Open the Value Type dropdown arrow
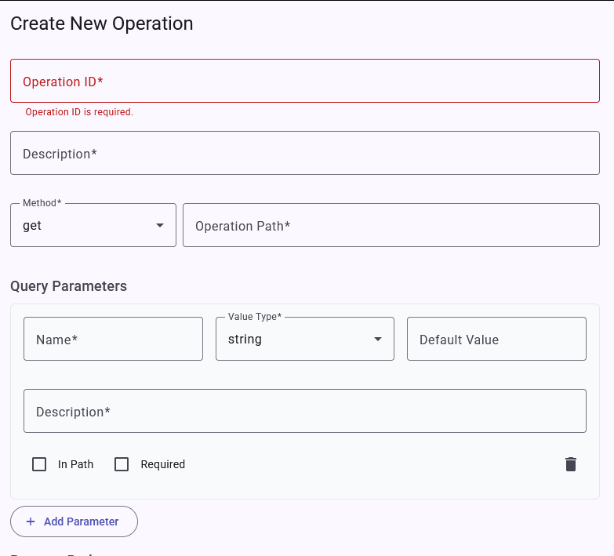614x556 pixels. [378, 340]
